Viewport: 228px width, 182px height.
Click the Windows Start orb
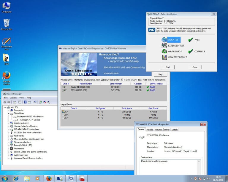pyautogui.click(x=4, y=178)
